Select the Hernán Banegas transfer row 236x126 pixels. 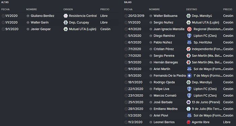point(179,62)
